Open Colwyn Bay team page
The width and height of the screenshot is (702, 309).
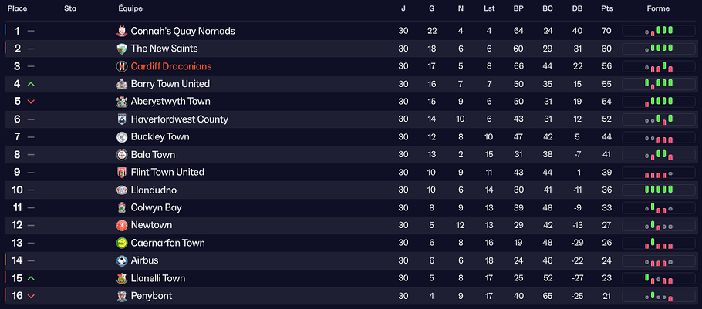click(156, 207)
